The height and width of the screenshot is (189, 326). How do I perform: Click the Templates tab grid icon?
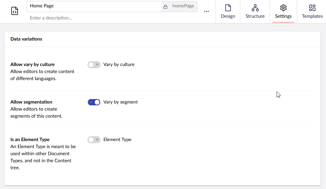(x=312, y=8)
